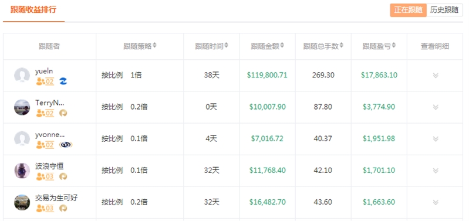This screenshot has width=469, height=221.
Task: Sort by 跟随时间 column arrows
Action: coord(226,46)
